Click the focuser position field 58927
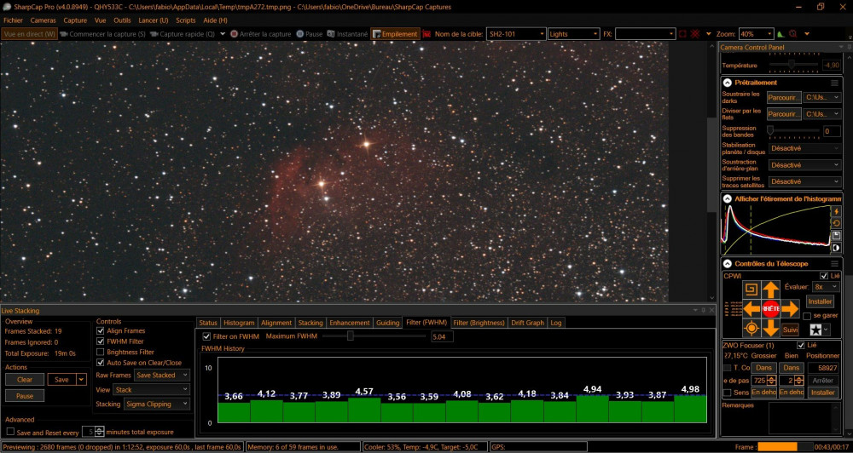853x453 pixels. [823, 368]
